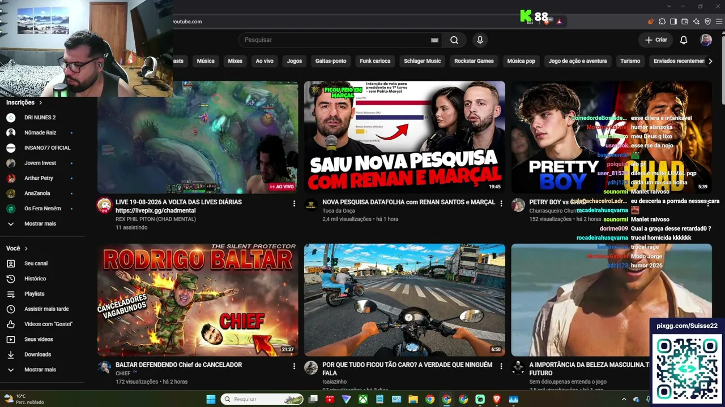
Task: Show next category chips with the right arrow
Action: click(710, 61)
